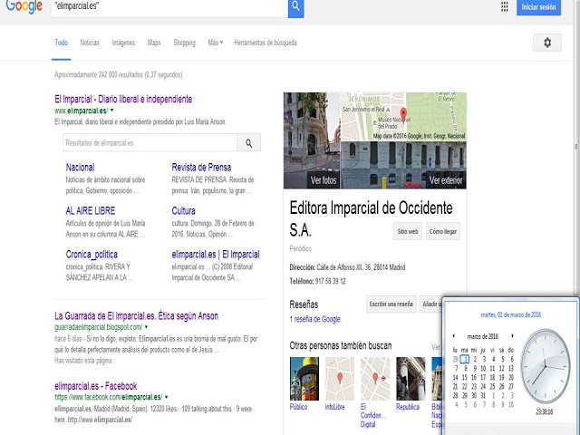Click the address Calle de Alfonso XII, 36
This screenshot has width=580, height=435.
[347, 267]
